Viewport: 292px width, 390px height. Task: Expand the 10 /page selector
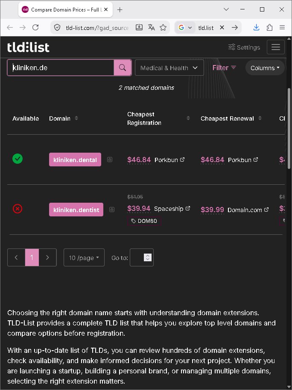84,258
